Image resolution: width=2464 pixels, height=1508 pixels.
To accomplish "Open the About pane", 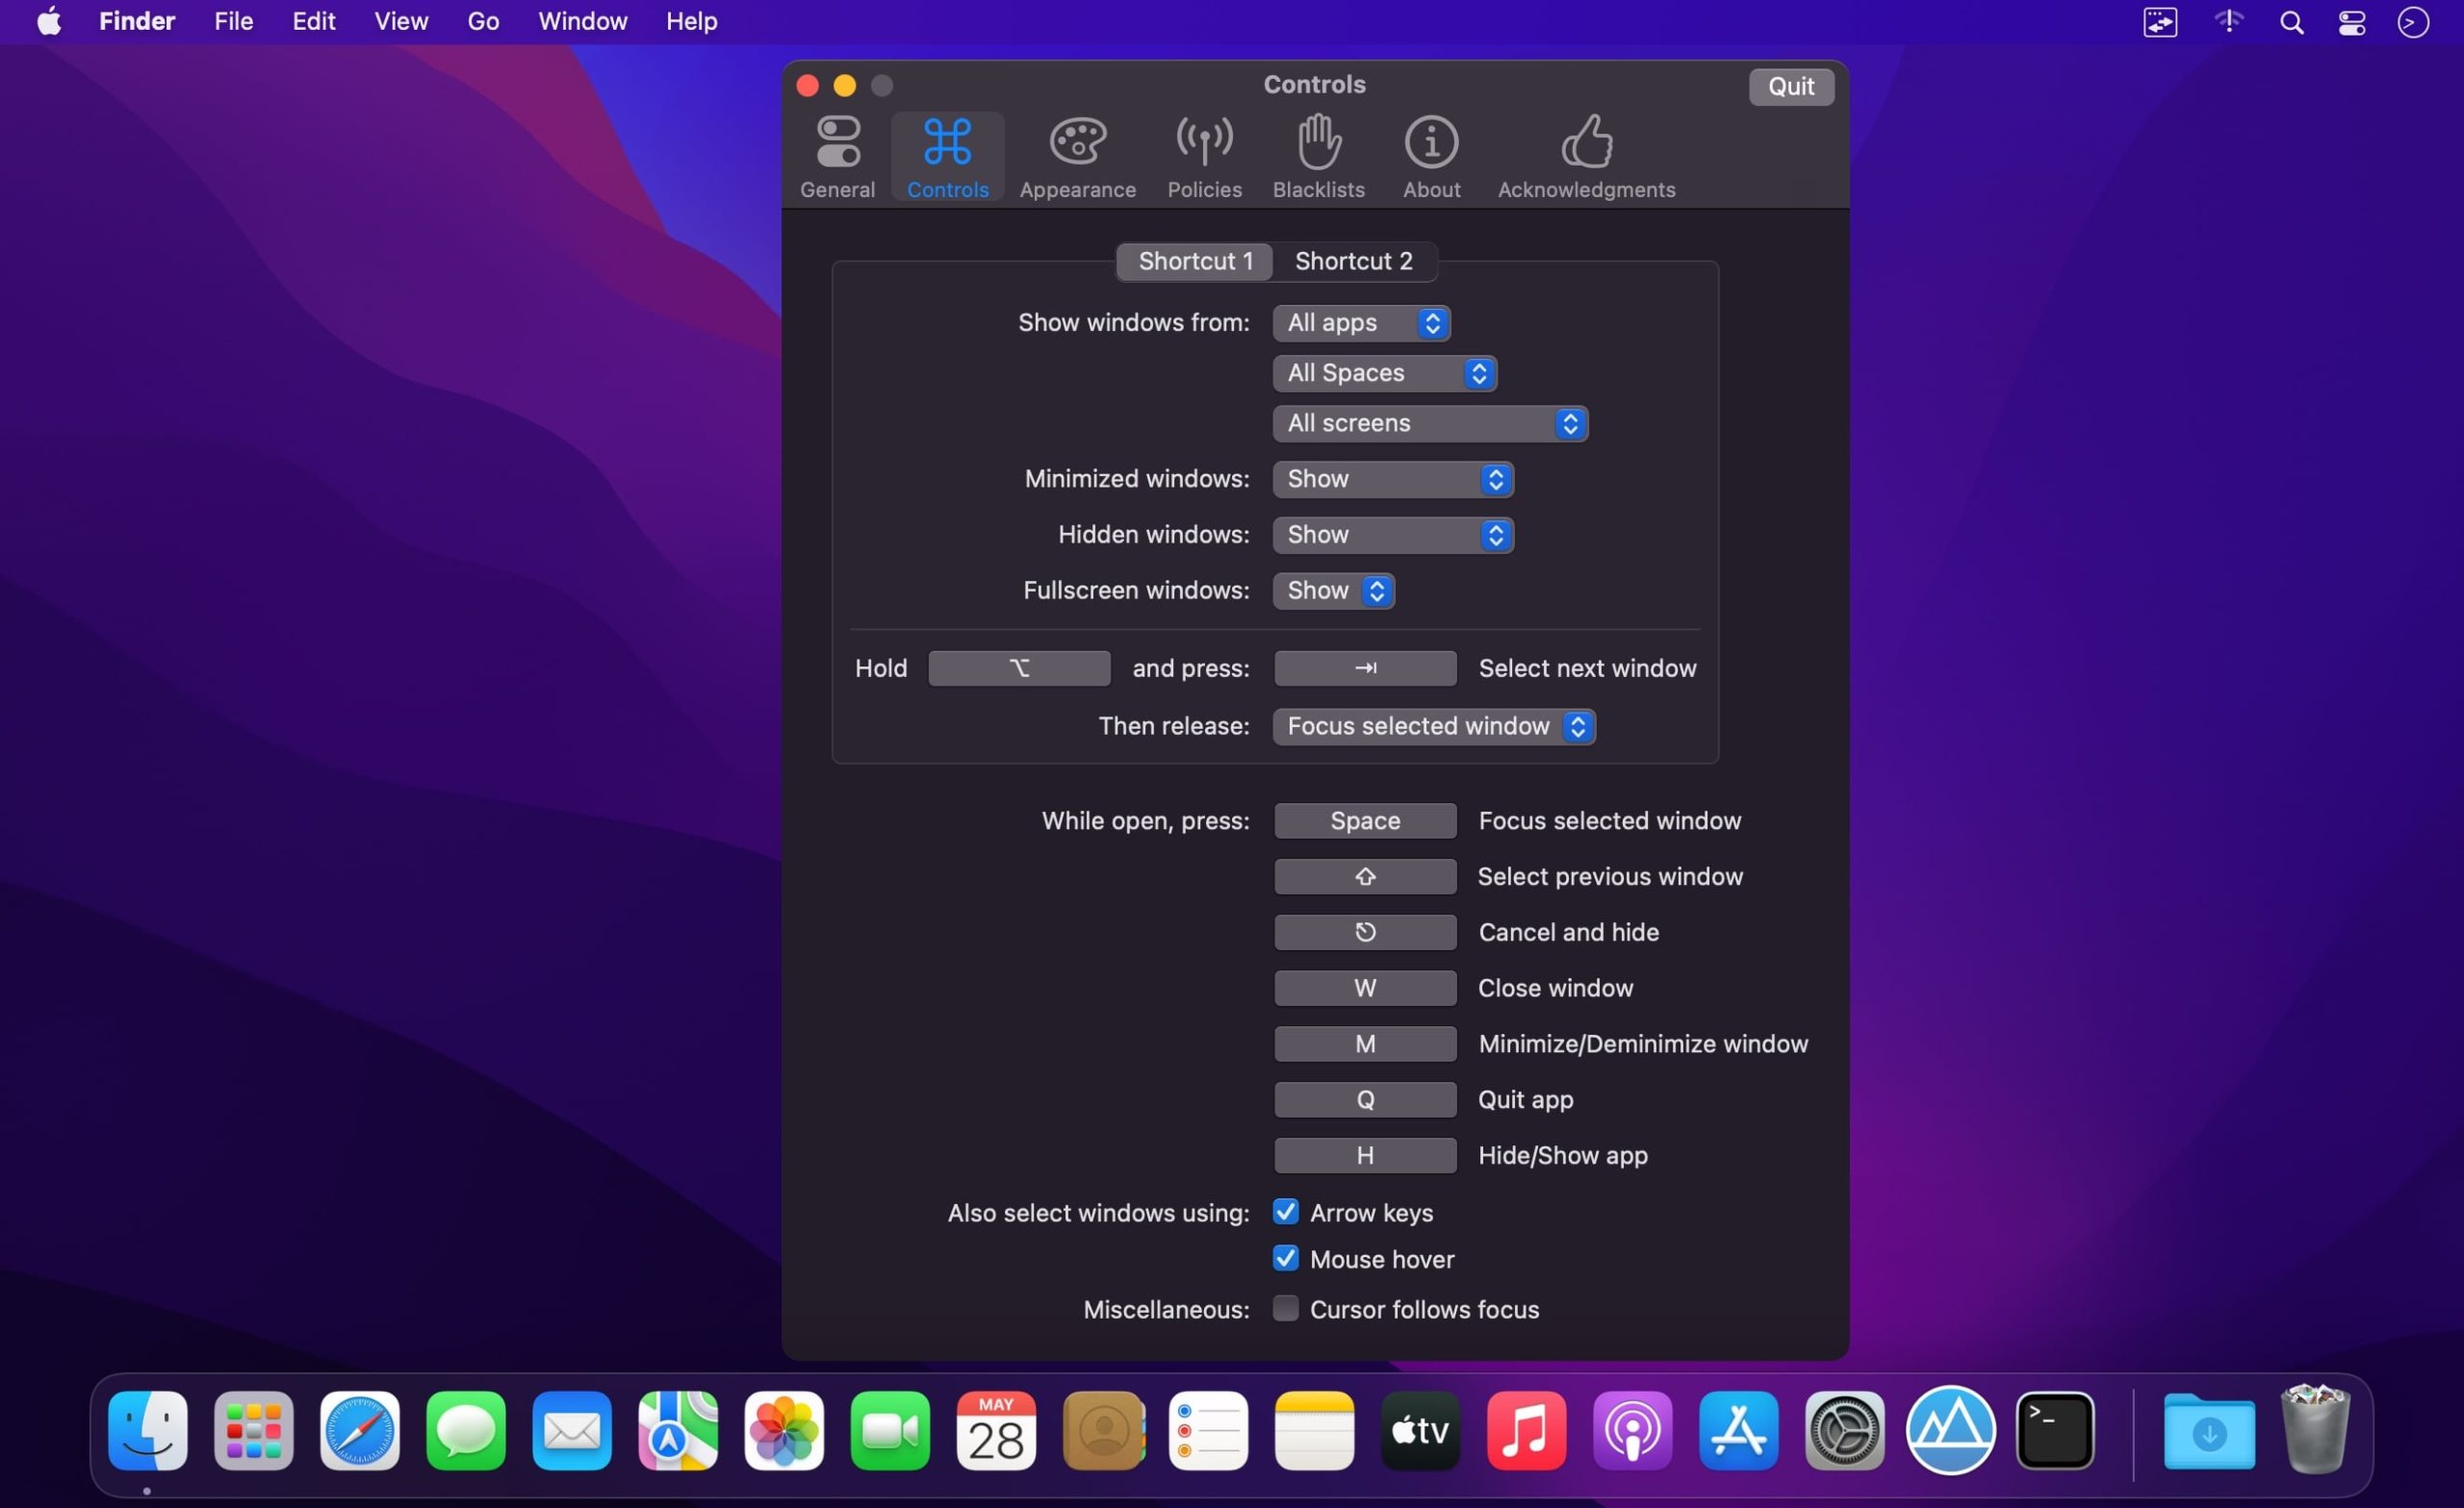I will 1430,157.
